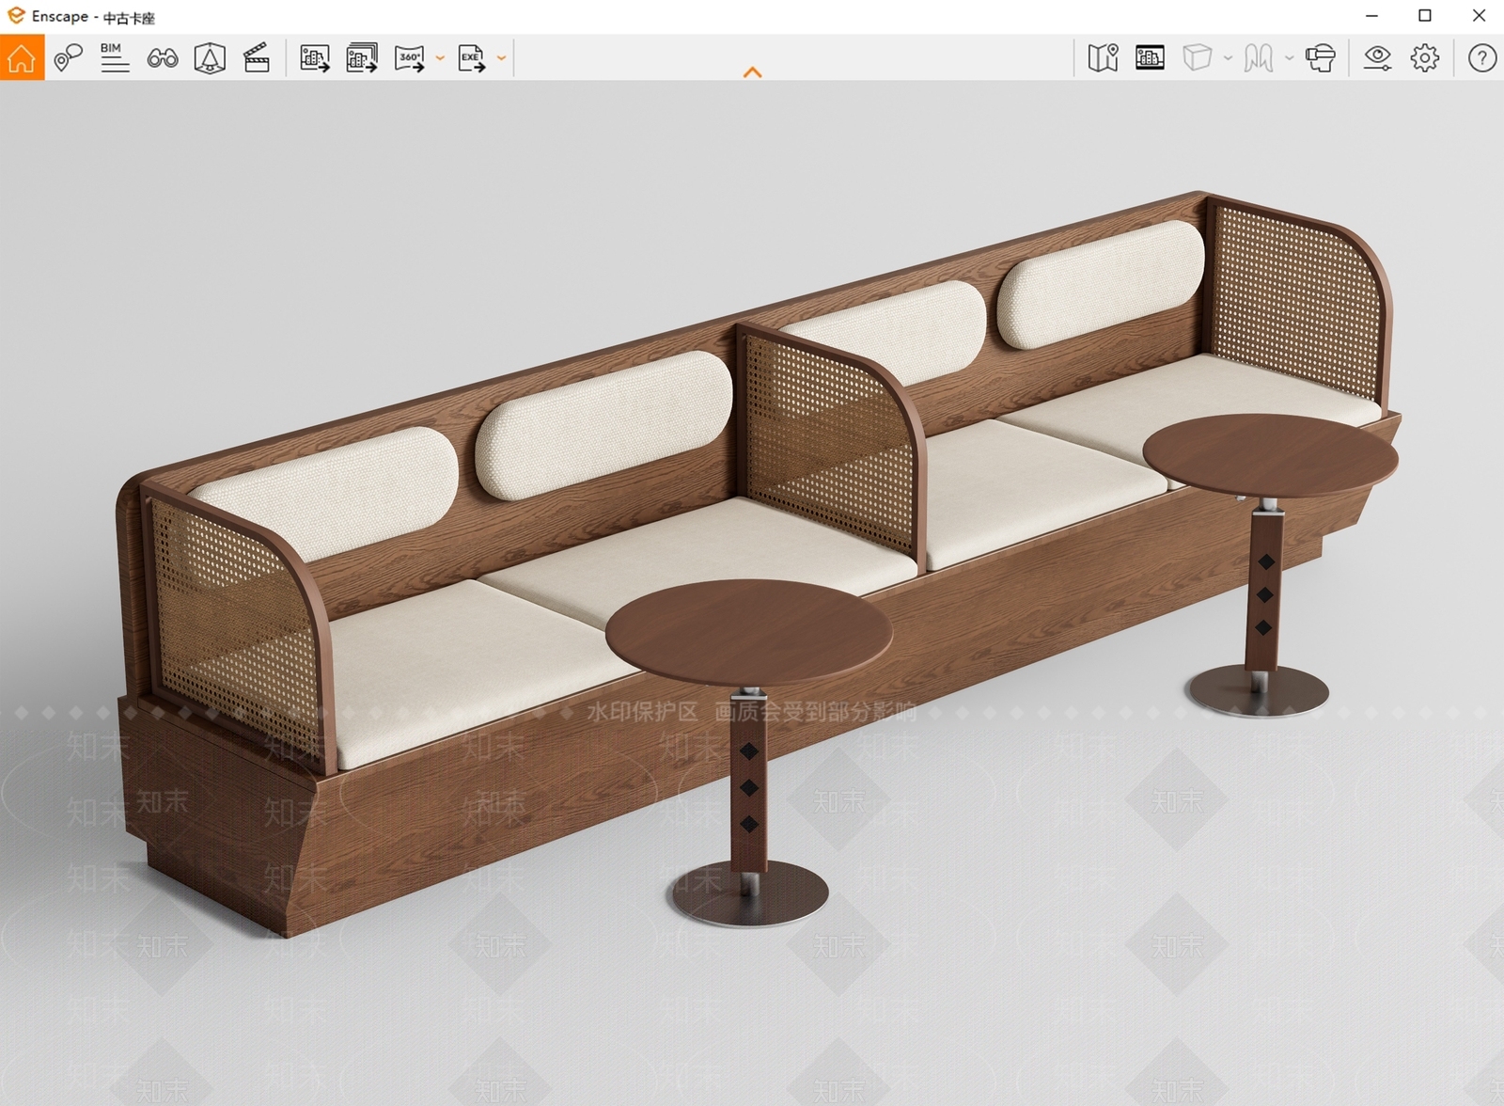The height and width of the screenshot is (1106, 1504).
Task: Close the Enscape window
Action: [x=1479, y=16]
